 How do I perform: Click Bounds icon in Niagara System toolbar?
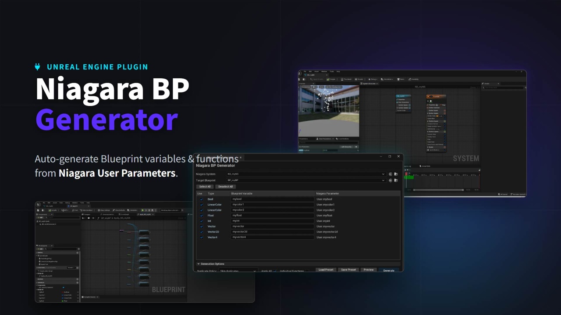[x=359, y=79]
